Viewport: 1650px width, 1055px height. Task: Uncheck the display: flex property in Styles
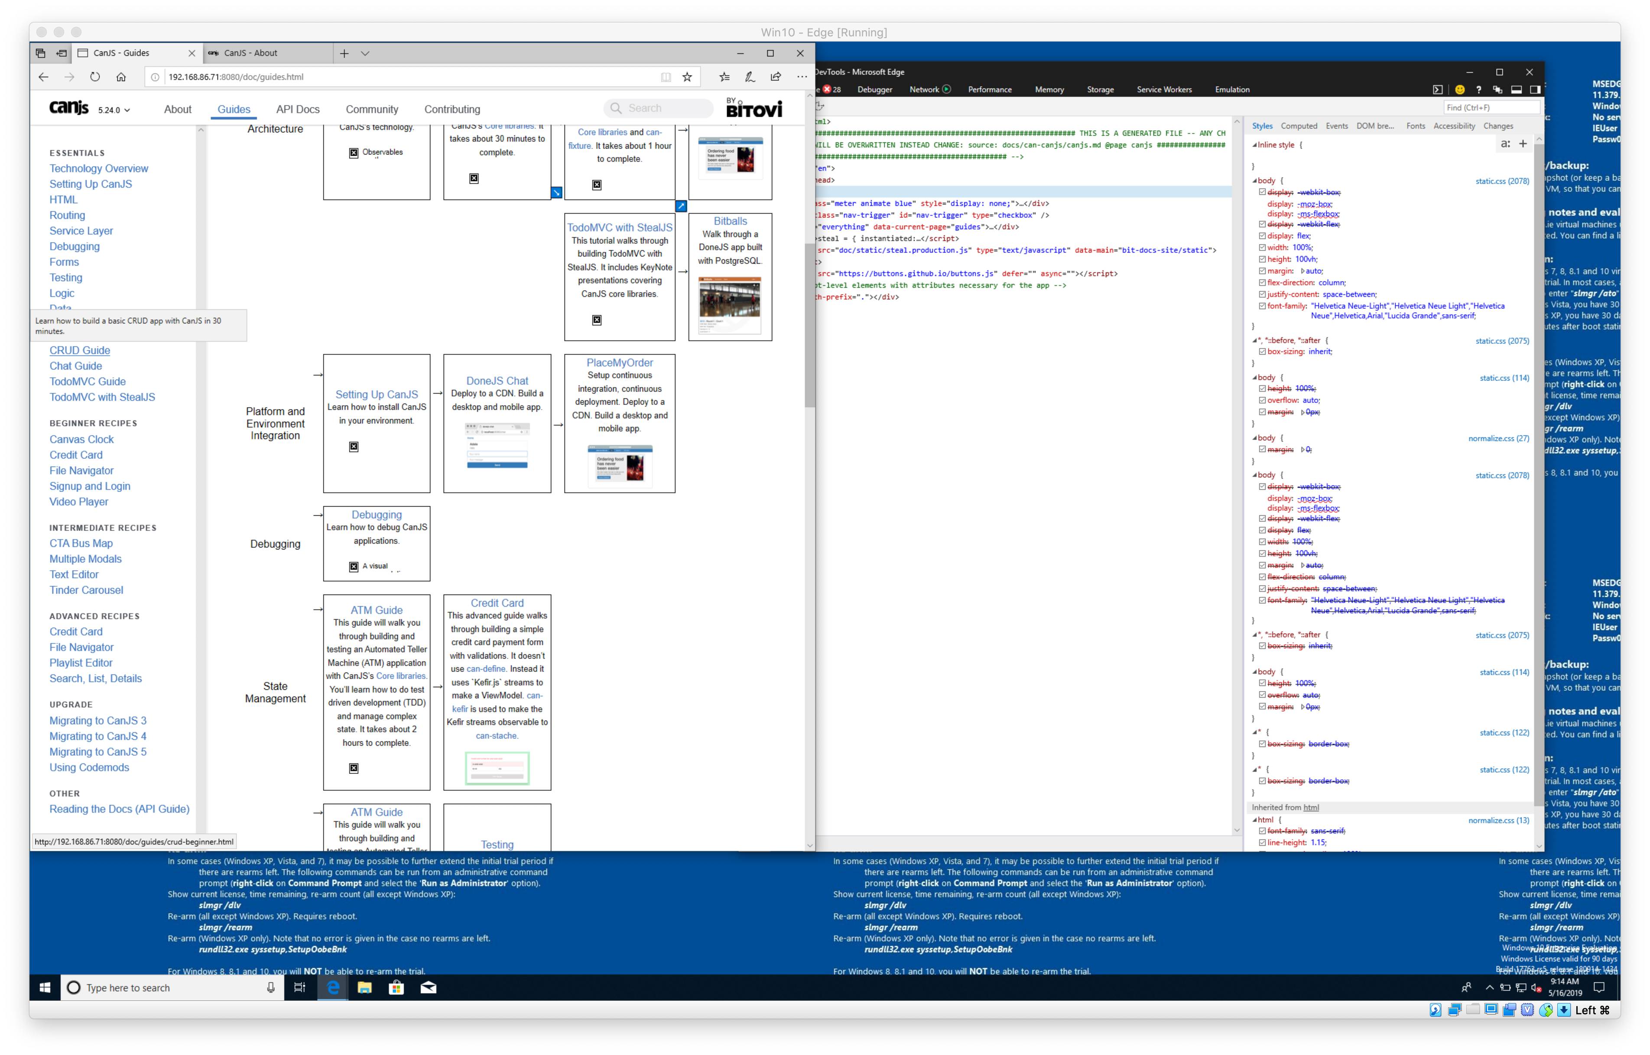[1262, 236]
